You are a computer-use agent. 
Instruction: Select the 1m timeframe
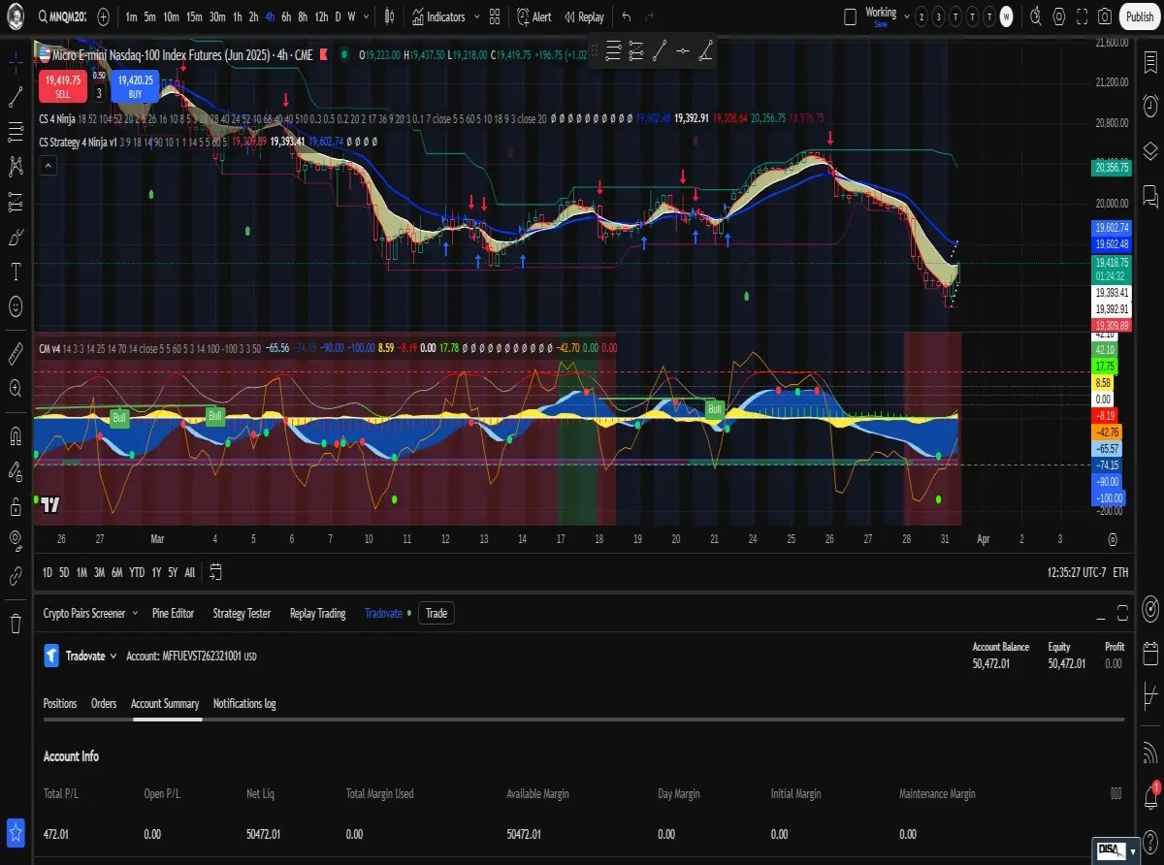click(131, 16)
